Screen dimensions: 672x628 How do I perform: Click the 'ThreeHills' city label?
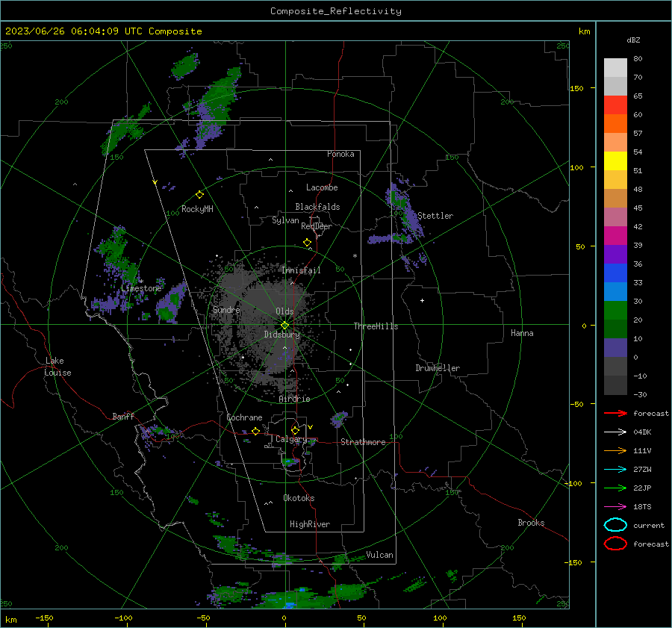[x=376, y=326]
